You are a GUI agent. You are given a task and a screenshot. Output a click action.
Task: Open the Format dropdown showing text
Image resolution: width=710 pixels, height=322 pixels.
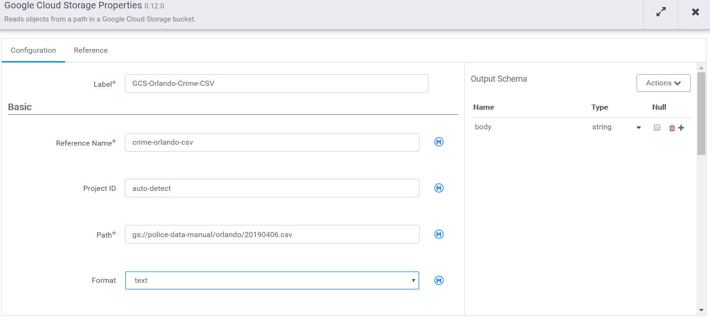[272, 280]
